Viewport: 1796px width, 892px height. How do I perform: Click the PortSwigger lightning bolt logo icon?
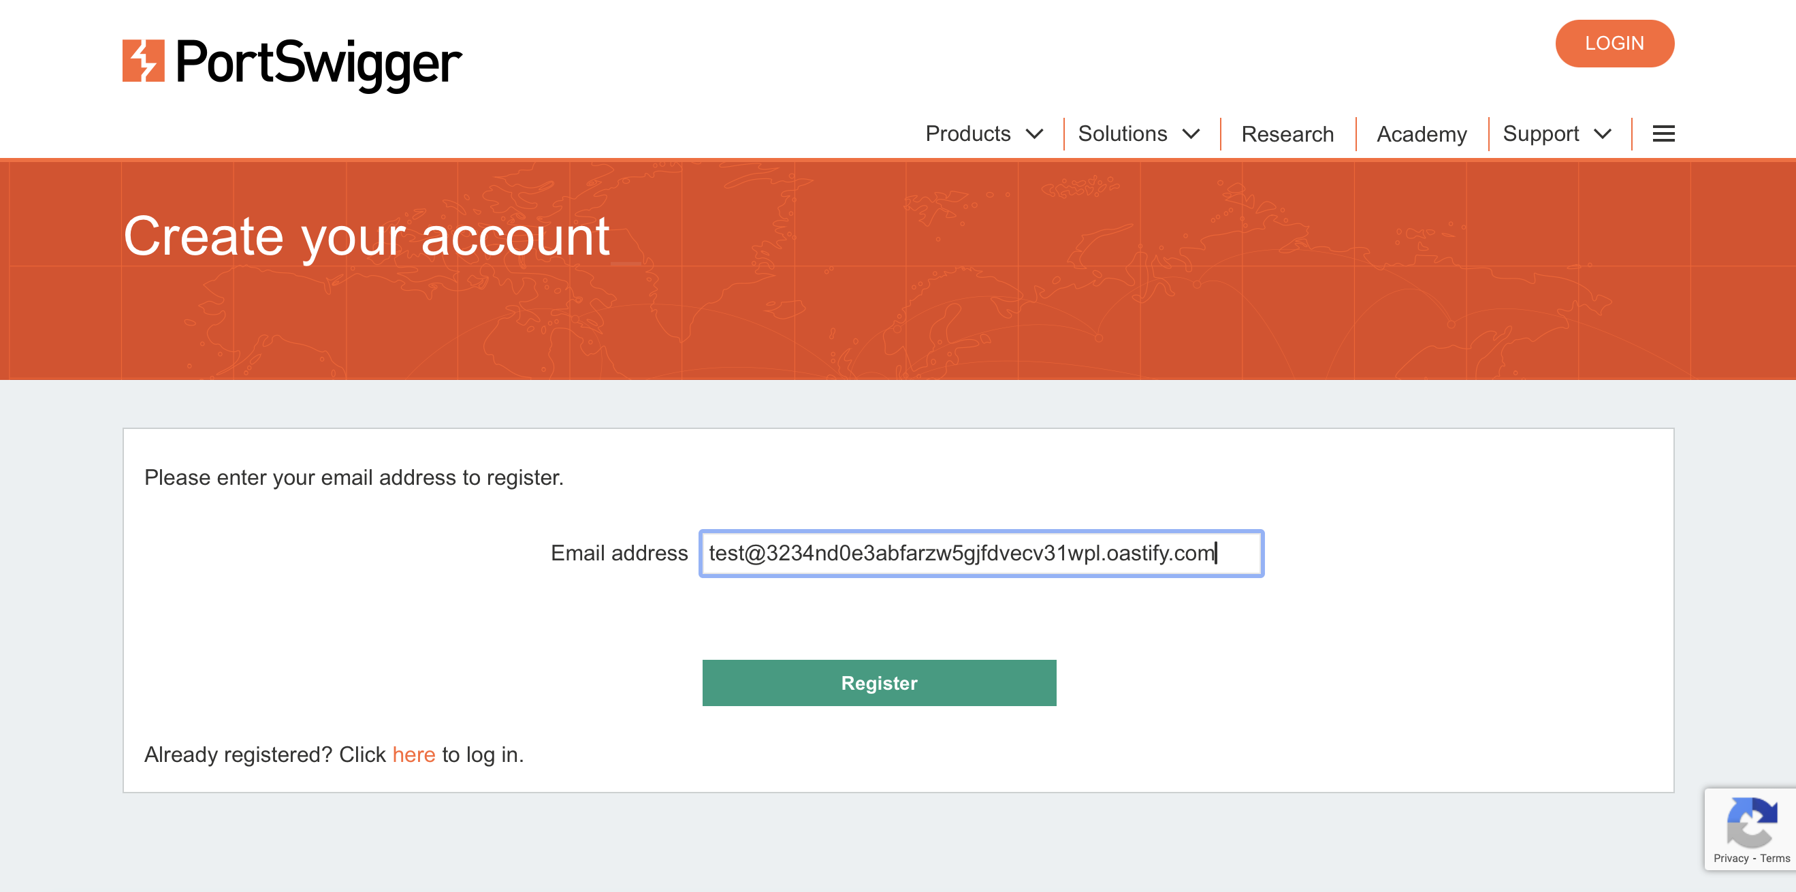pos(144,61)
